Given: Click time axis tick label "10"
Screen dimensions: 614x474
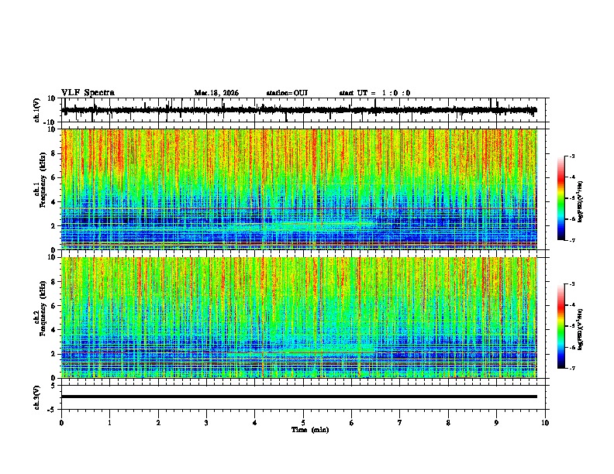Looking at the screenshot, I should pyautogui.click(x=545, y=423).
